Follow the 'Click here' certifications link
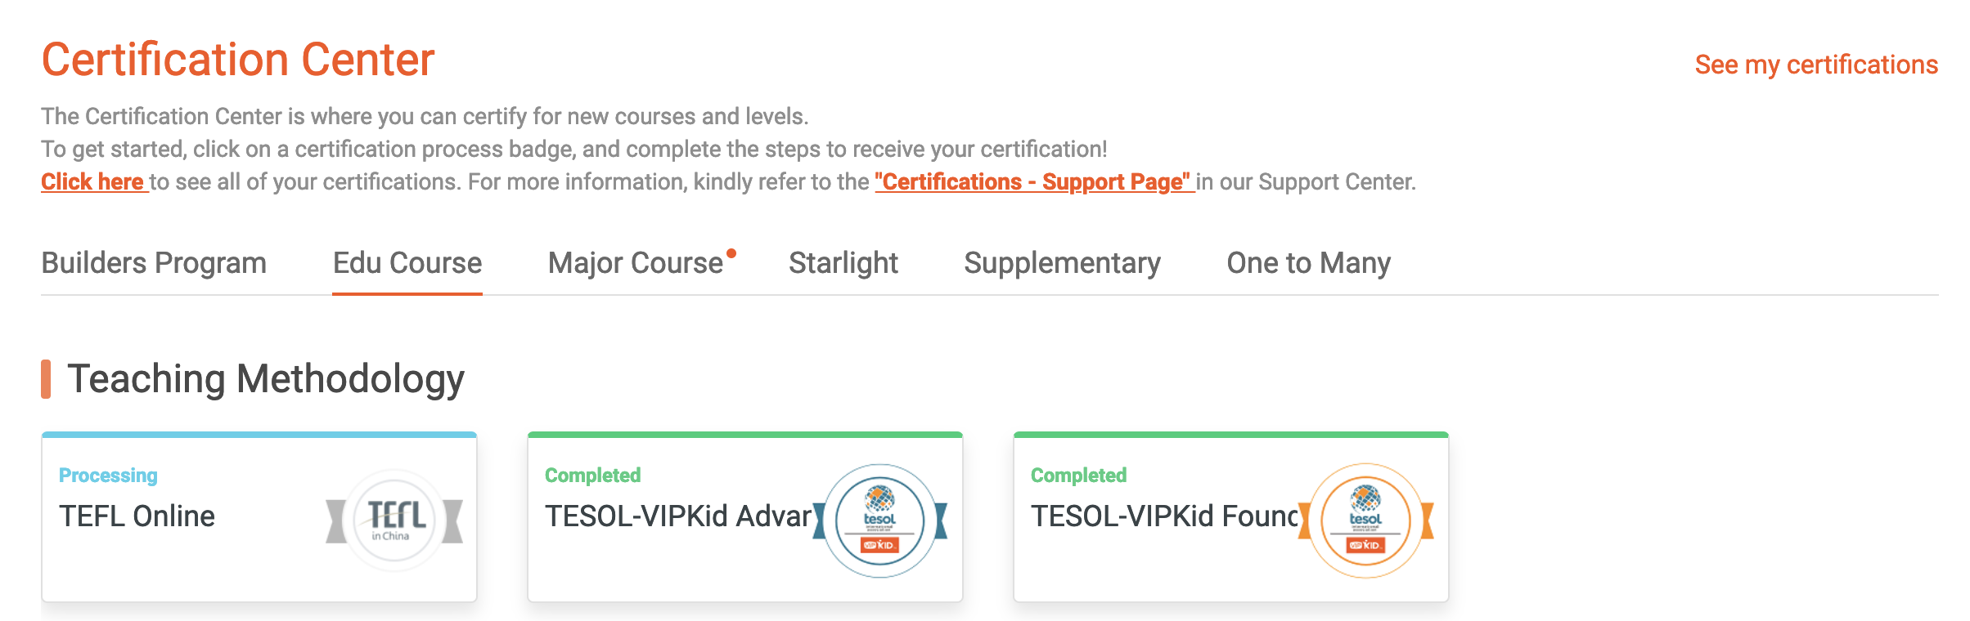Screen dimensions: 1970x621 point(93,181)
